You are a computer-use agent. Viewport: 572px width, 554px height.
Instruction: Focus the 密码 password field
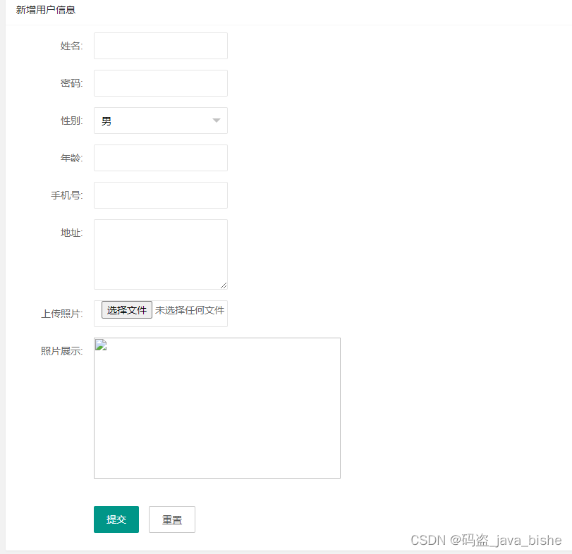(161, 83)
